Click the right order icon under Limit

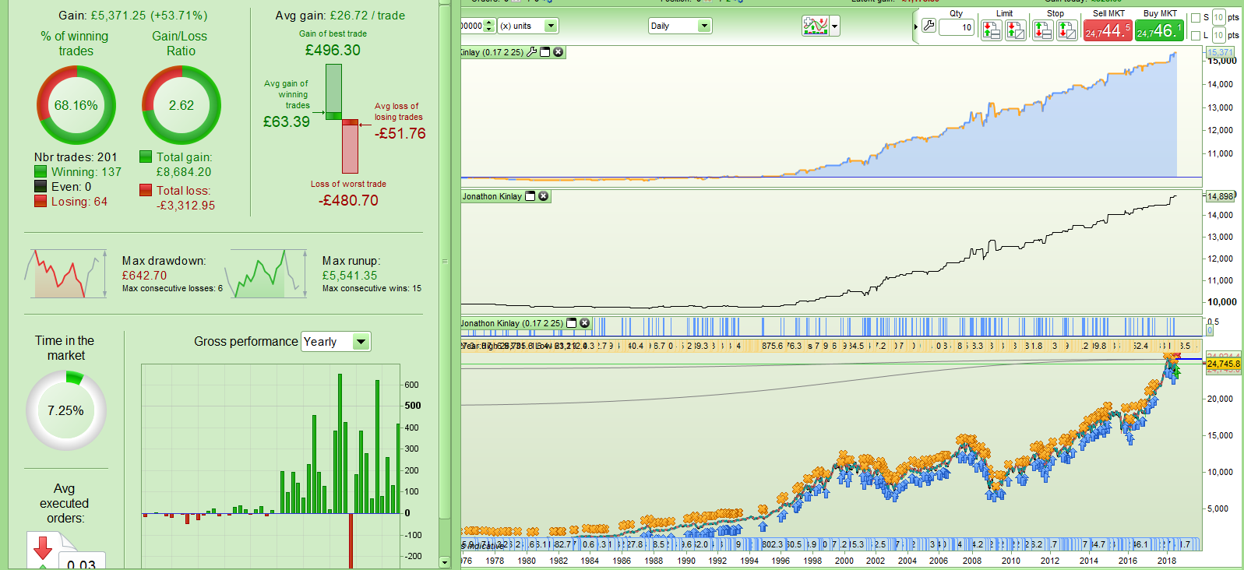coord(1015,30)
